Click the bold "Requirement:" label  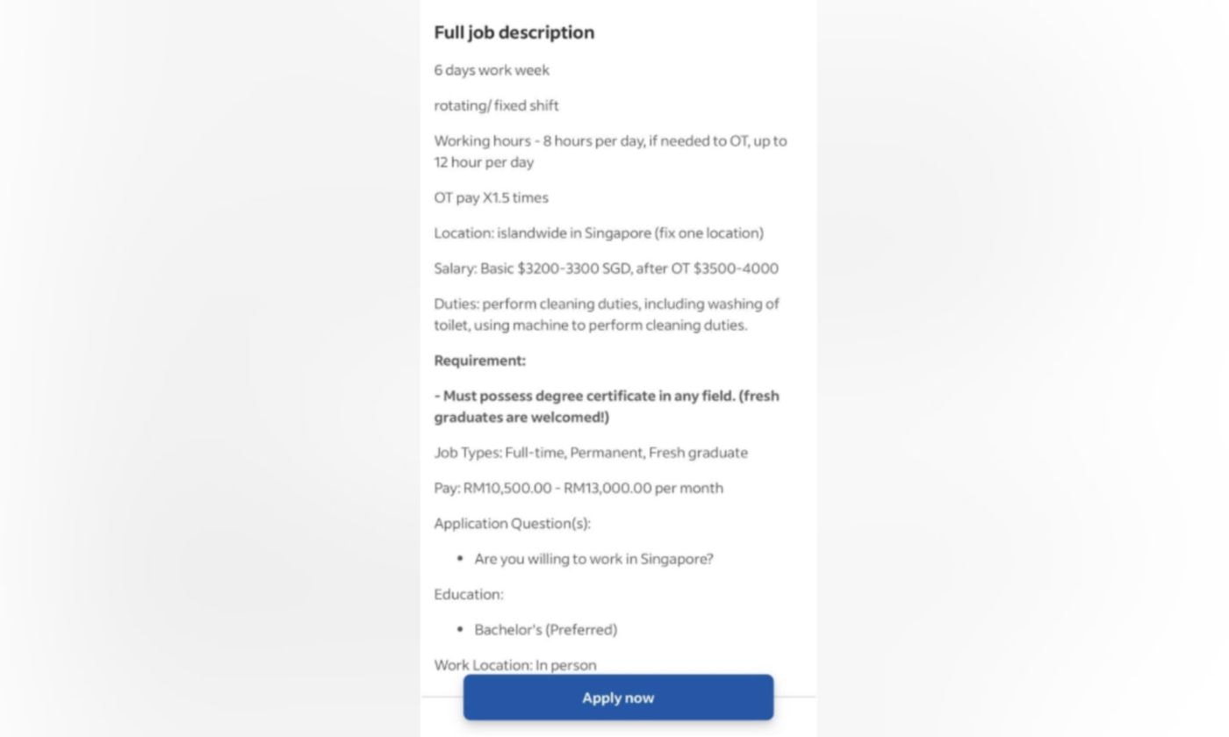click(x=479, y=361)
